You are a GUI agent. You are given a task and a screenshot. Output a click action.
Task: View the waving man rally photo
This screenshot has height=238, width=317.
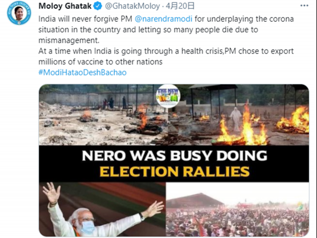pyautogui.click(x=103, y=209)
